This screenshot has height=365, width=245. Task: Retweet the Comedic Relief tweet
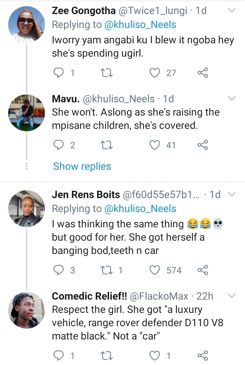(107, 356)
